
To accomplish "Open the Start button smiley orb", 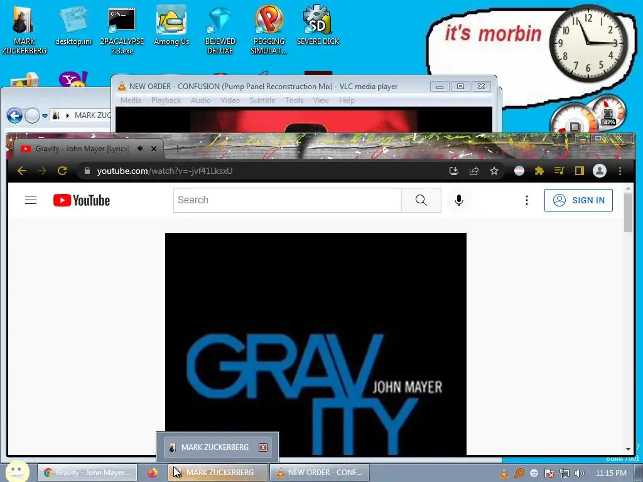I will pyautogui.click(x=17, y=471).
